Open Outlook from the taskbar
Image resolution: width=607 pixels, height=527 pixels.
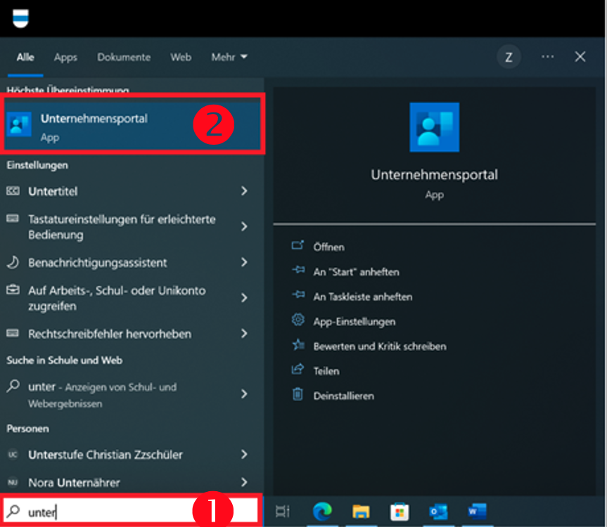(437, 511)
